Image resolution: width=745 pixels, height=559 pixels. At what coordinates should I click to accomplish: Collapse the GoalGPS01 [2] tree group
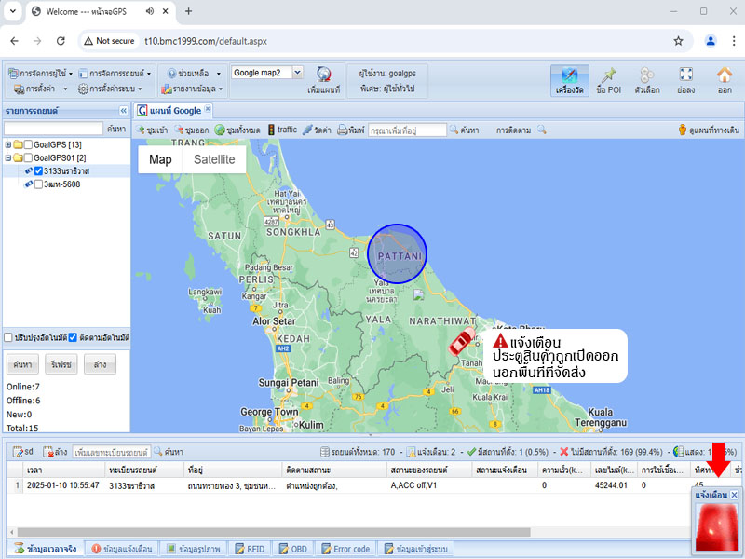pyautogui.click(x=8, y=157)
